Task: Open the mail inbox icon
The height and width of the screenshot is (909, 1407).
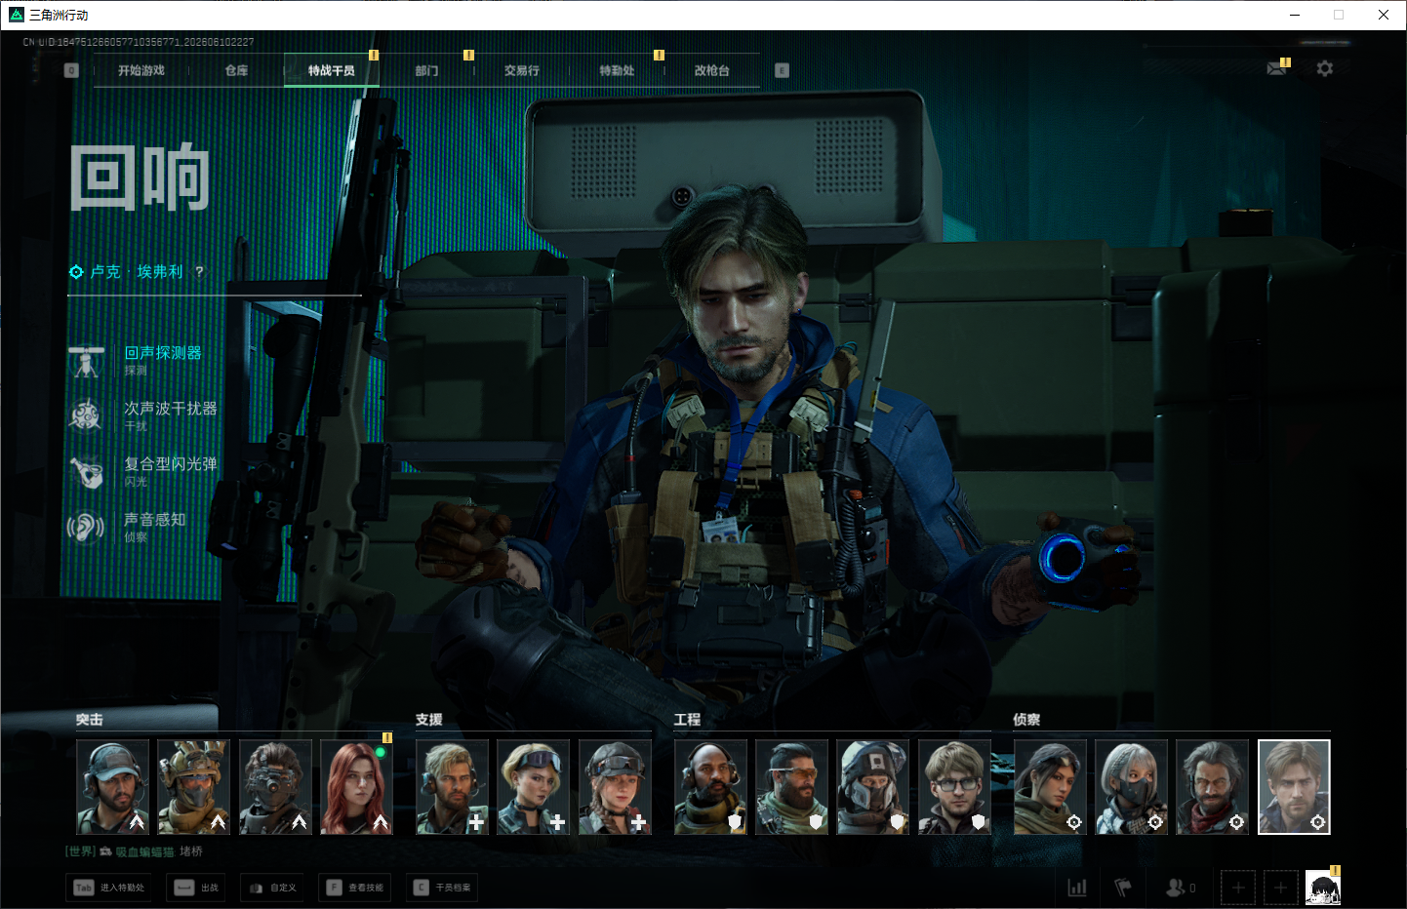Action: [1276, 68]
